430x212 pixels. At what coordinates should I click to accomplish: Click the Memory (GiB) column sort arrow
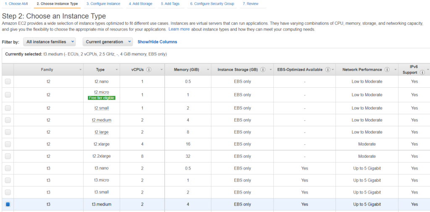tap(207, 70)
